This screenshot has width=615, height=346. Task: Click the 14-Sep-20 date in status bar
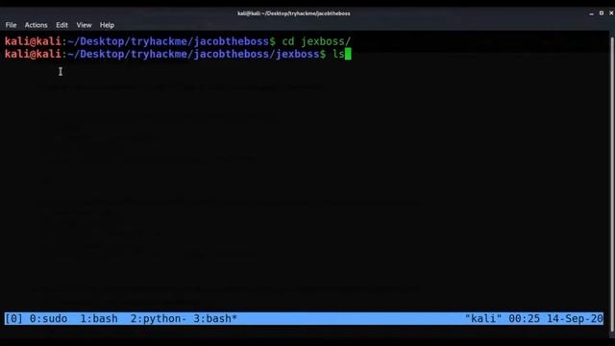(x=575, y=318)
